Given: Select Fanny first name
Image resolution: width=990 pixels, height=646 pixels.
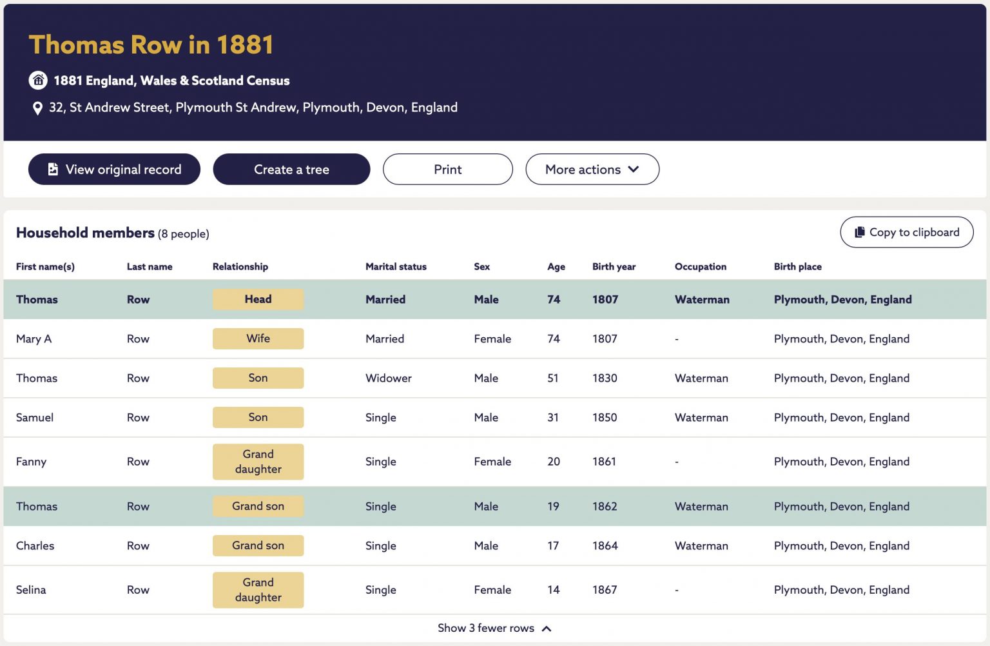Looking at the screenshot, I should tap(31, 462).
